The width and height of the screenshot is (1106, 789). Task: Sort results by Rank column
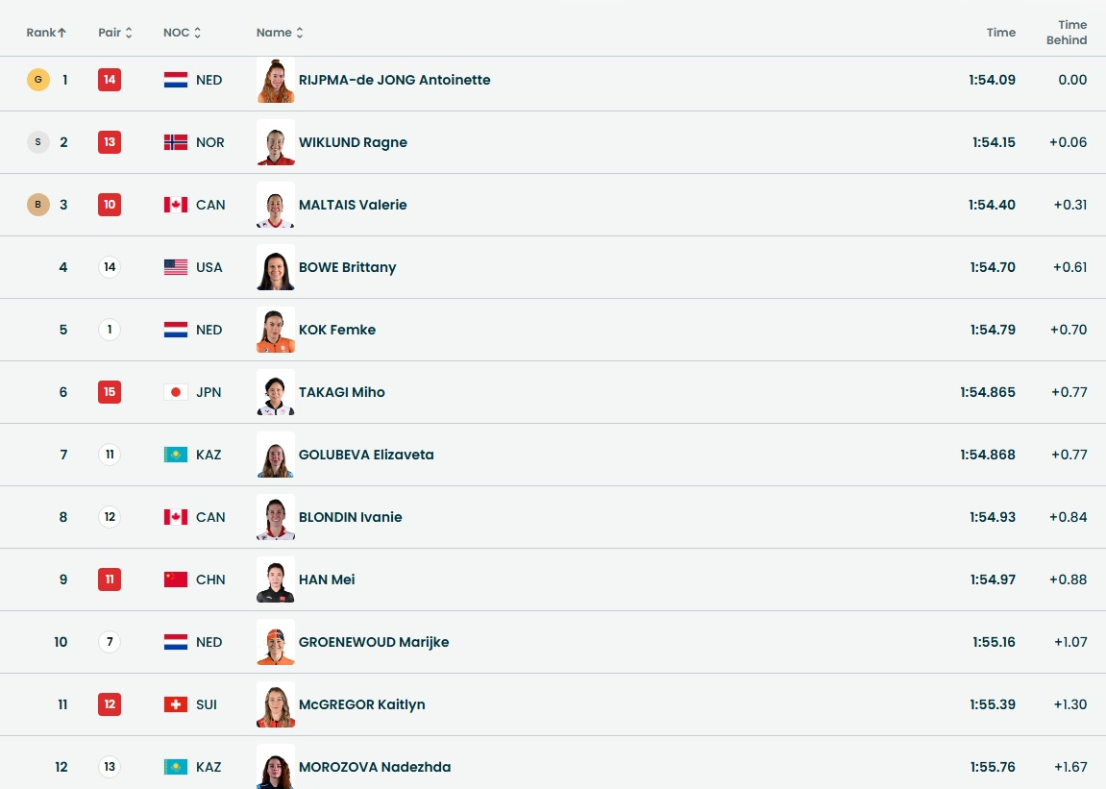tap(46, 33)
